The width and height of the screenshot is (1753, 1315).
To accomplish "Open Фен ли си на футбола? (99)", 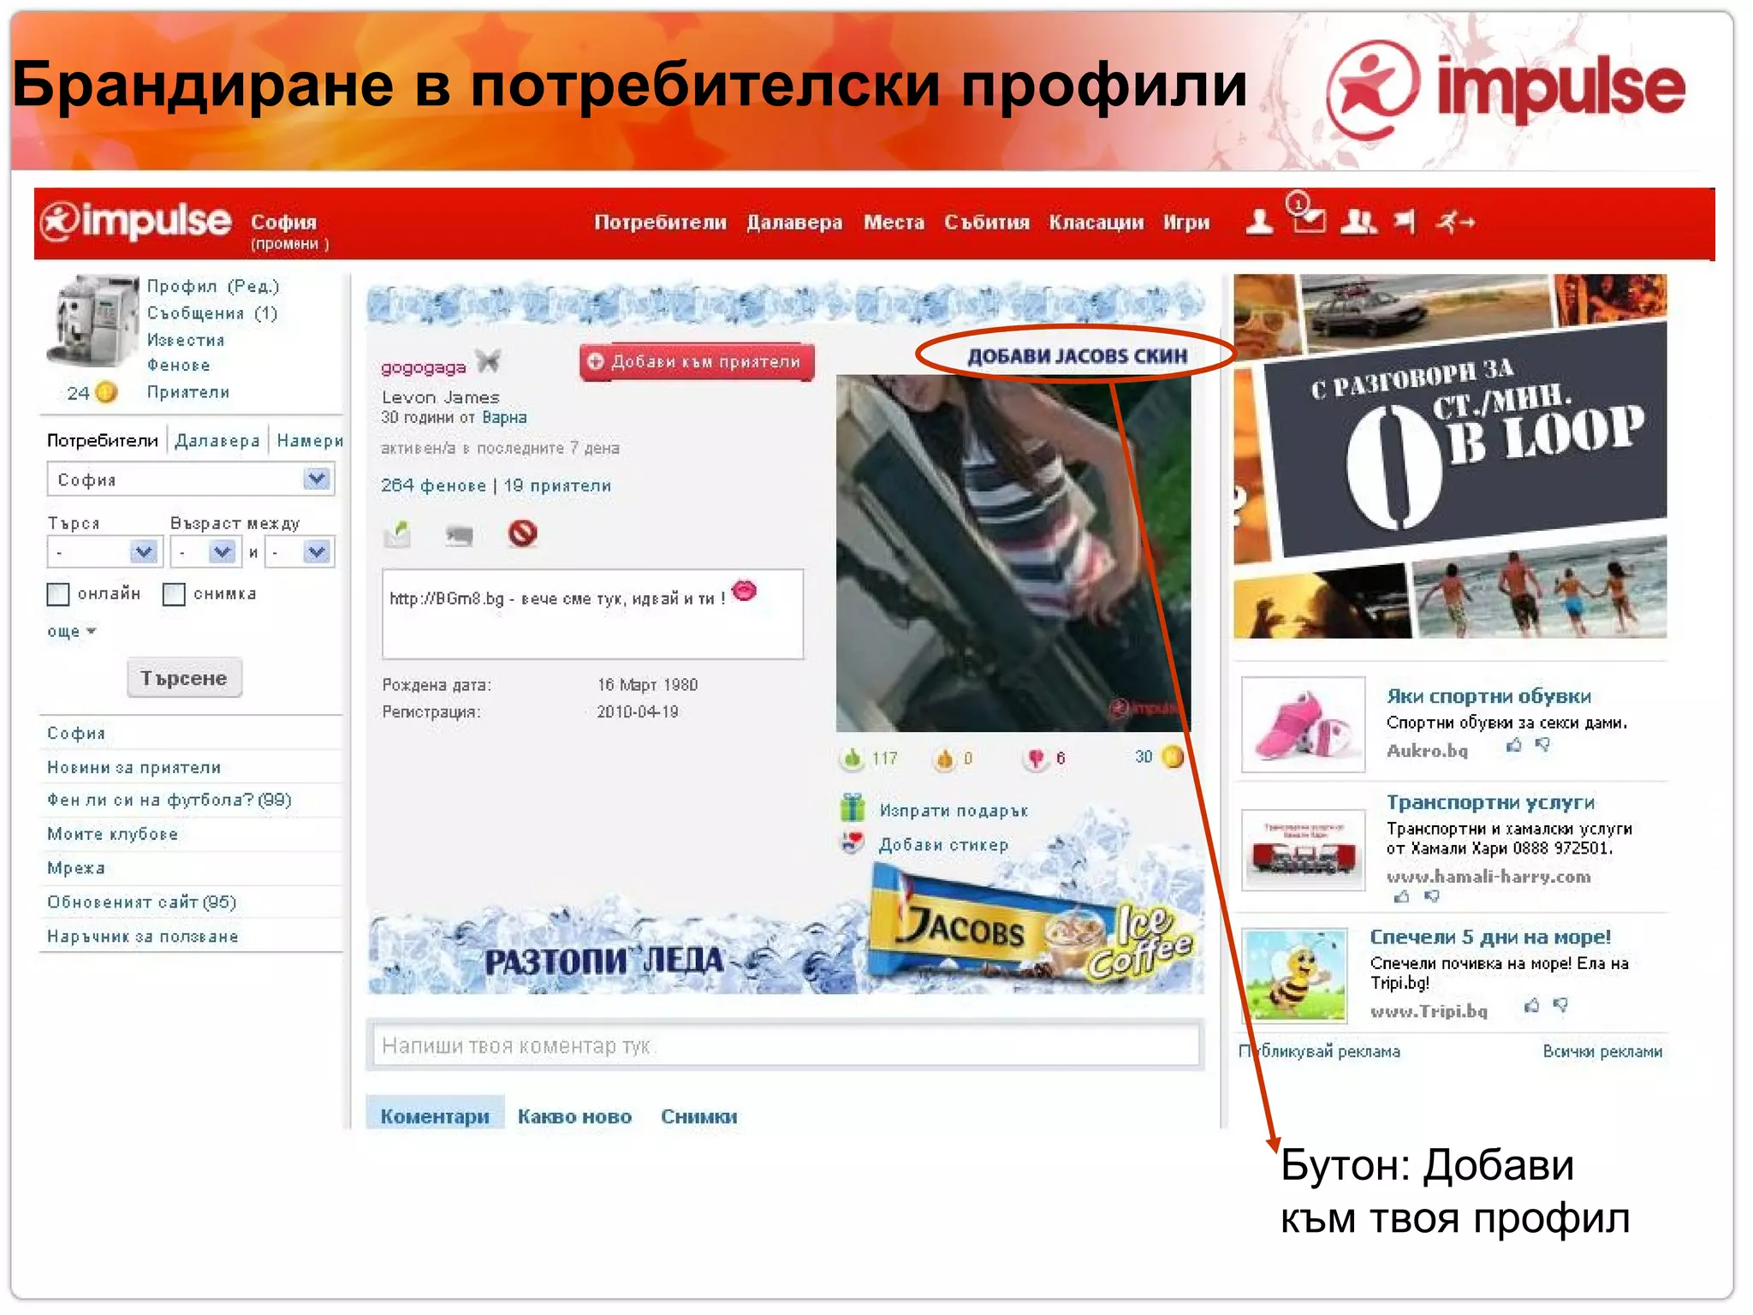I will [x=169, y=800].
